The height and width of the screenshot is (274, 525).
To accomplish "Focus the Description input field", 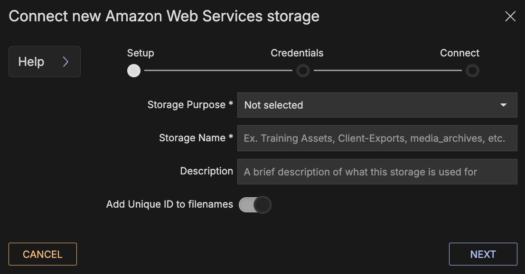I will click(377, 172).
